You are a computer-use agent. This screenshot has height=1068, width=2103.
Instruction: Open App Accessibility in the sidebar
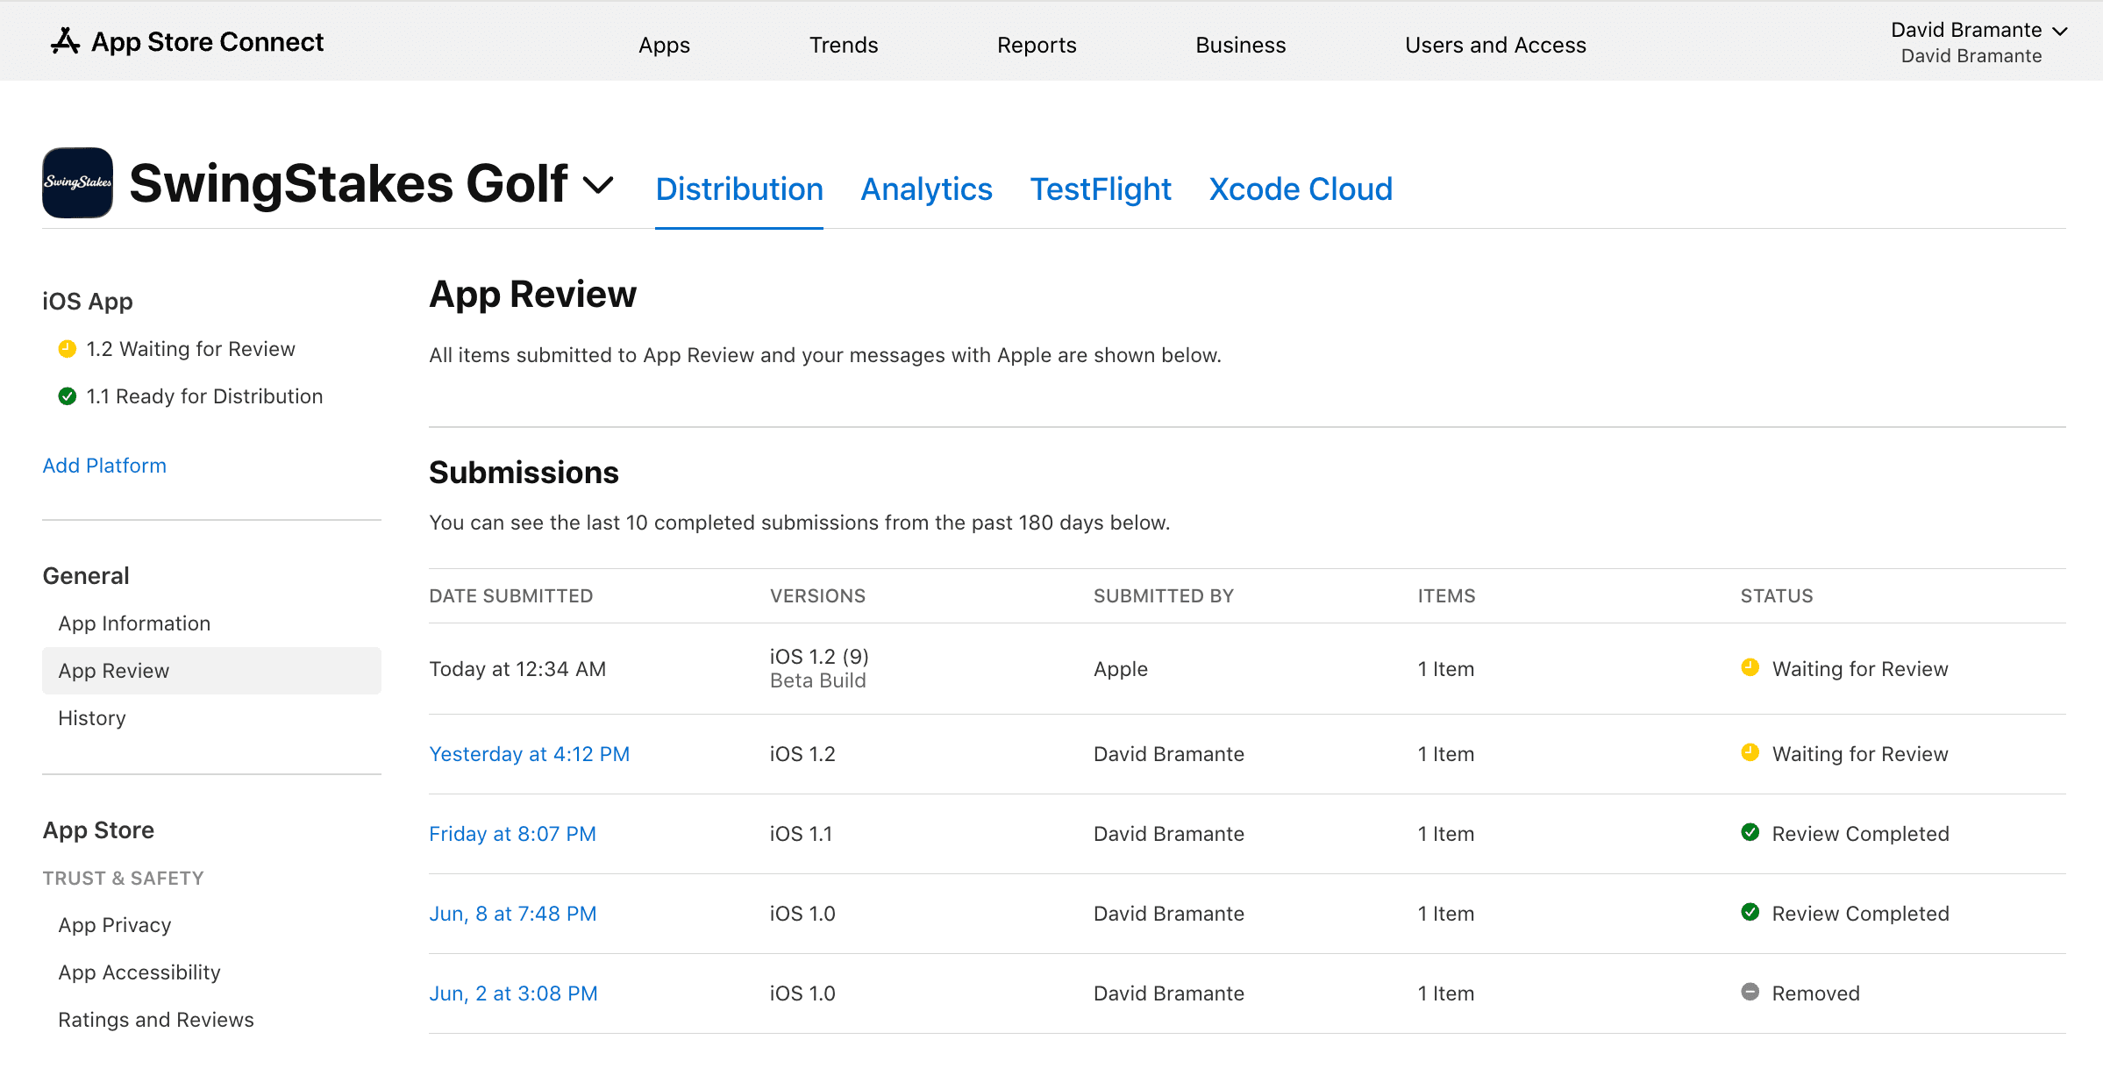pos(139,972)
